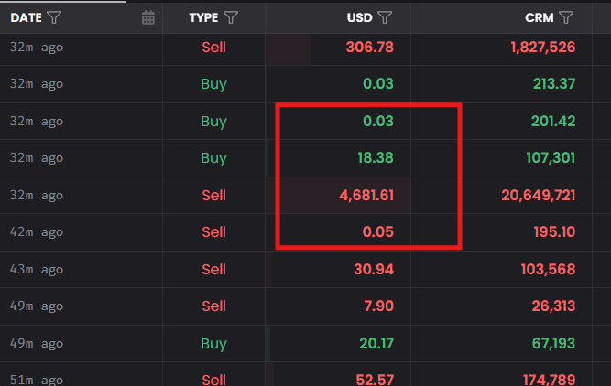The width and height of the screenshot is (611, 386).
Task: Click Sell type in 30.94 row
Action: coord(214,269)
